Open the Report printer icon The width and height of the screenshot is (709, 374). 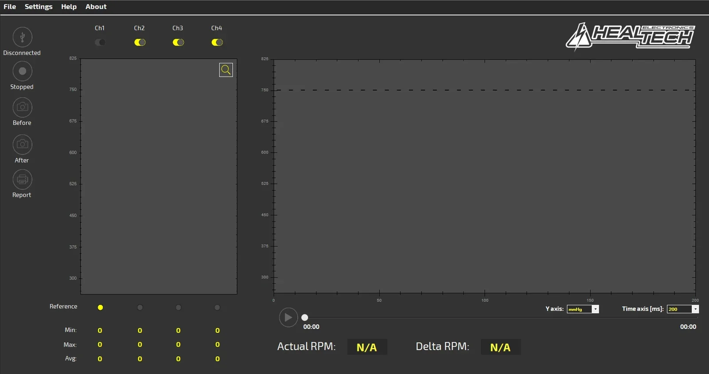coord(22,179)
